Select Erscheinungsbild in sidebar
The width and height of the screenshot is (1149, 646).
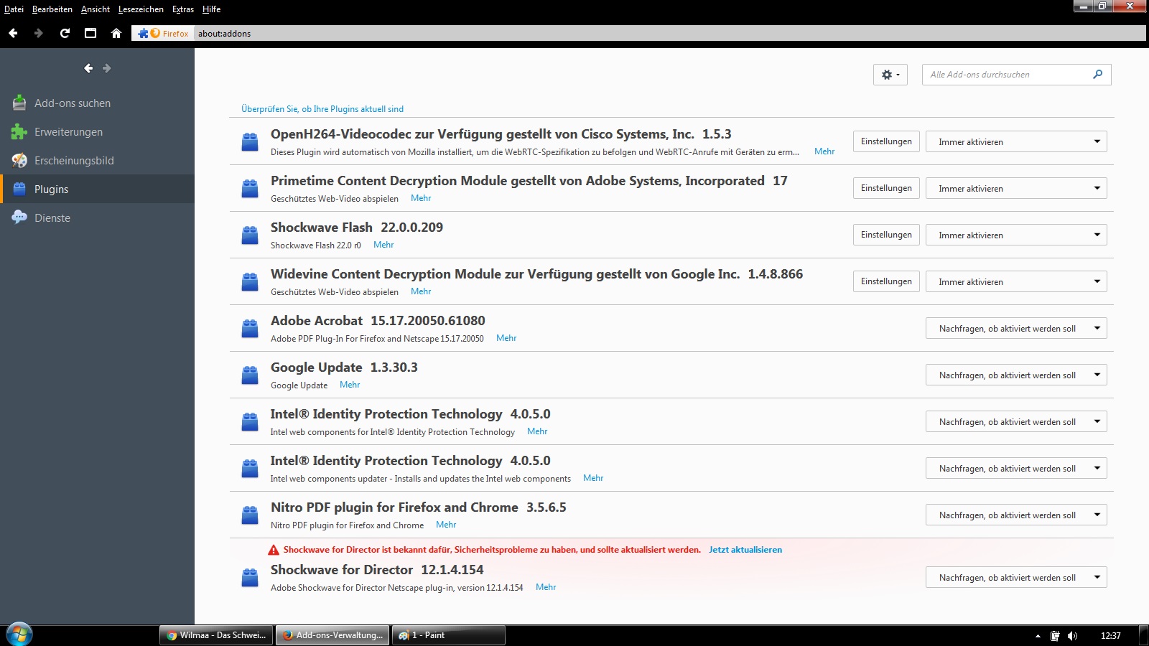(97, 161)
